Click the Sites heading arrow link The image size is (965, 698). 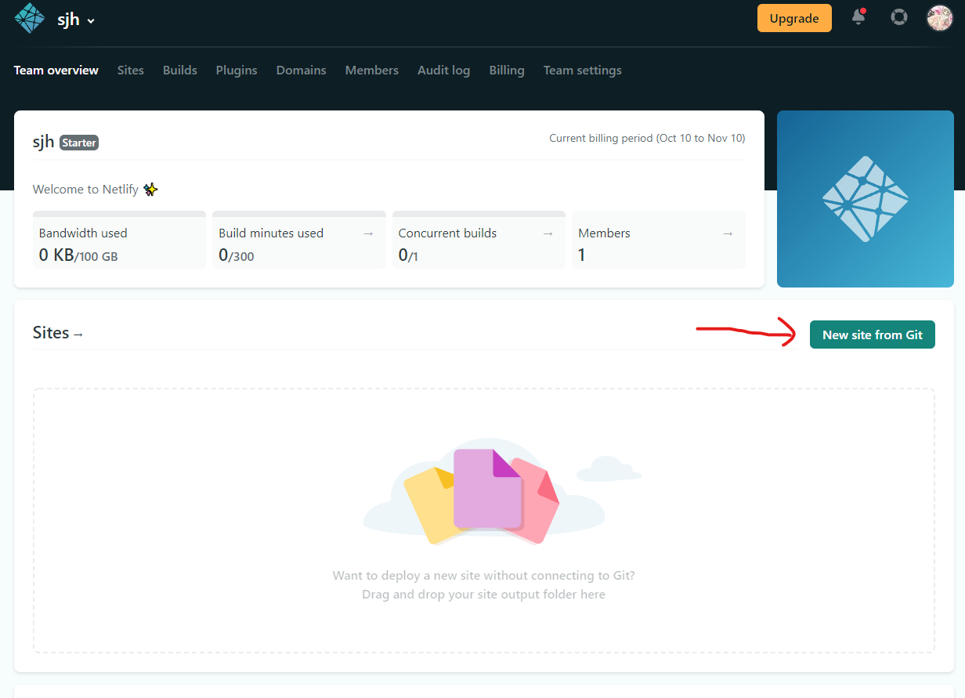pos(80,333)
